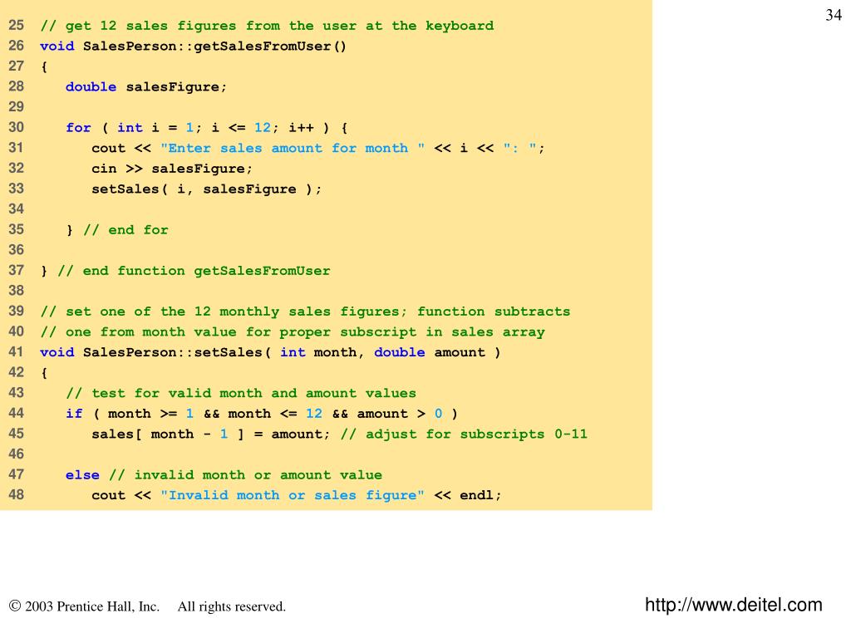Click '// adjust for subscripts 0-11' comment
This screenshot has height=638, width=851.
pos(464,434)
